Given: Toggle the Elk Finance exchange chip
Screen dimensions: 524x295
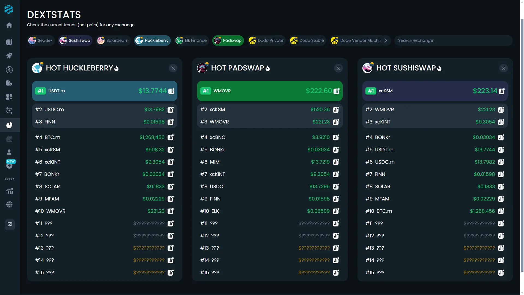Looking at the screenshot, I should pos(191,40).
